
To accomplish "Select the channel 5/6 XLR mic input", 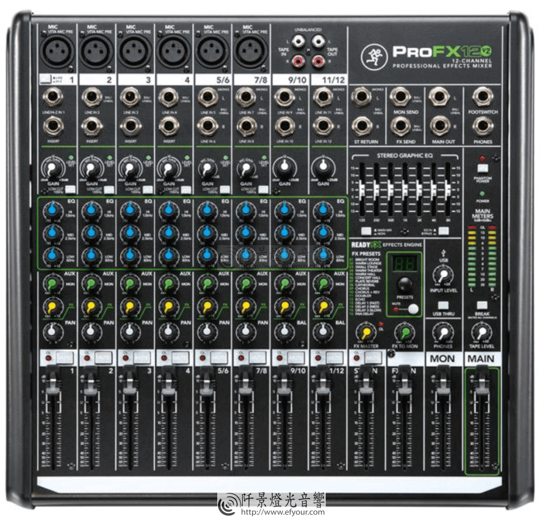I will [x=212, y=51].
